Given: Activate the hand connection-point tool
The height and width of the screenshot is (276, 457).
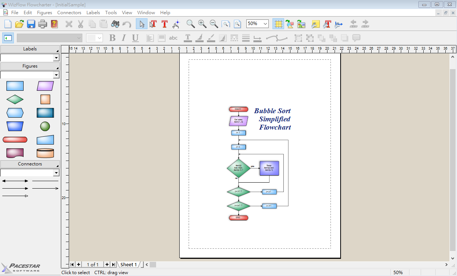Looking at the screenshot, I should click(176, 24).
